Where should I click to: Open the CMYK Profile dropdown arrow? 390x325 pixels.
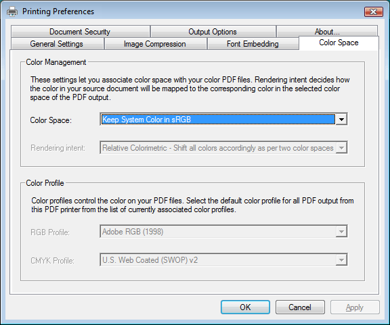341,259
